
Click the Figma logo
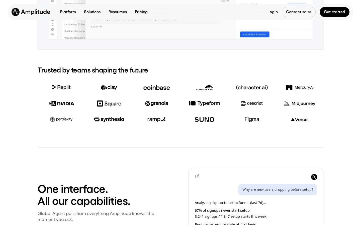[252, 119]
